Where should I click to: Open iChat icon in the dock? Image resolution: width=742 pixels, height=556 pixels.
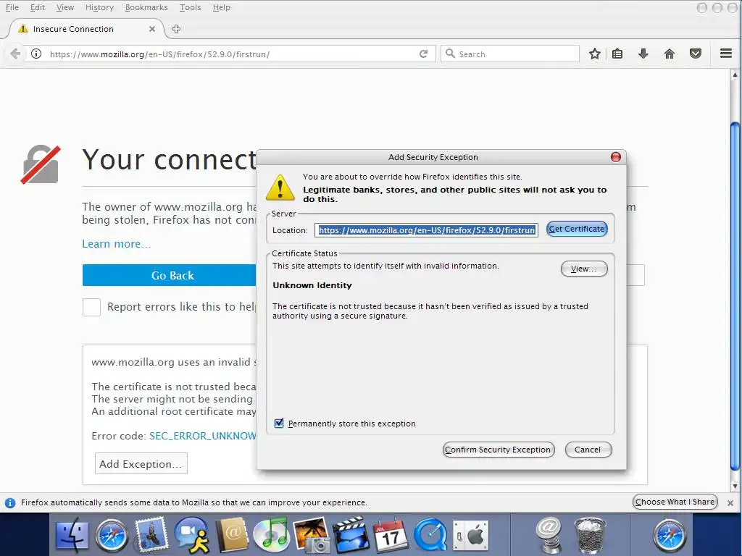191,535
